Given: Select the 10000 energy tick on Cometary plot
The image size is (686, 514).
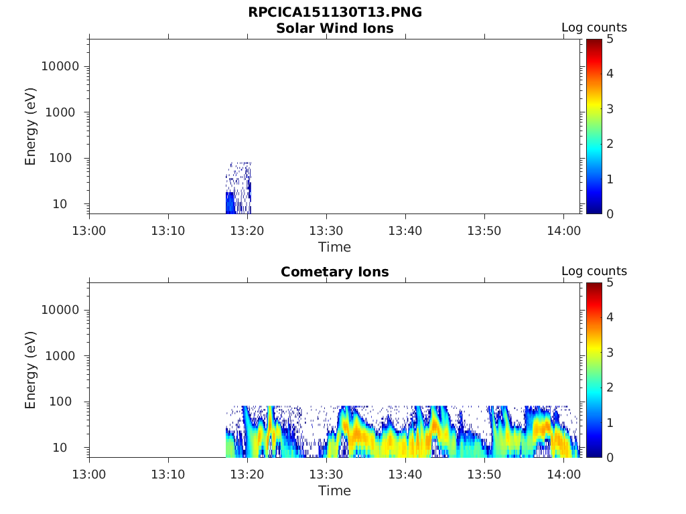Looking at the screenshot, I should pyautogui.click(x=60, y=310).
